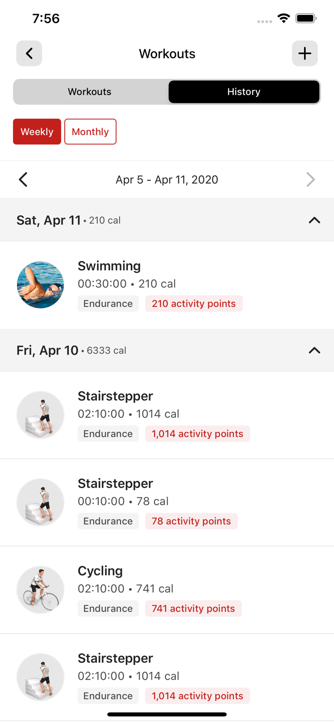This screenshot has height=723, width=334.
Task: Tap the first Stairstepper workout thumbnail
Action: [x=40, y=415]
